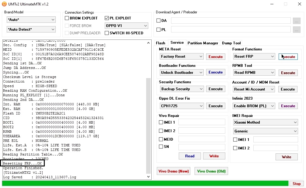This screenshot has width=306, height=188.
Task: Click the DA file path field
Action: tap(231, 21)
